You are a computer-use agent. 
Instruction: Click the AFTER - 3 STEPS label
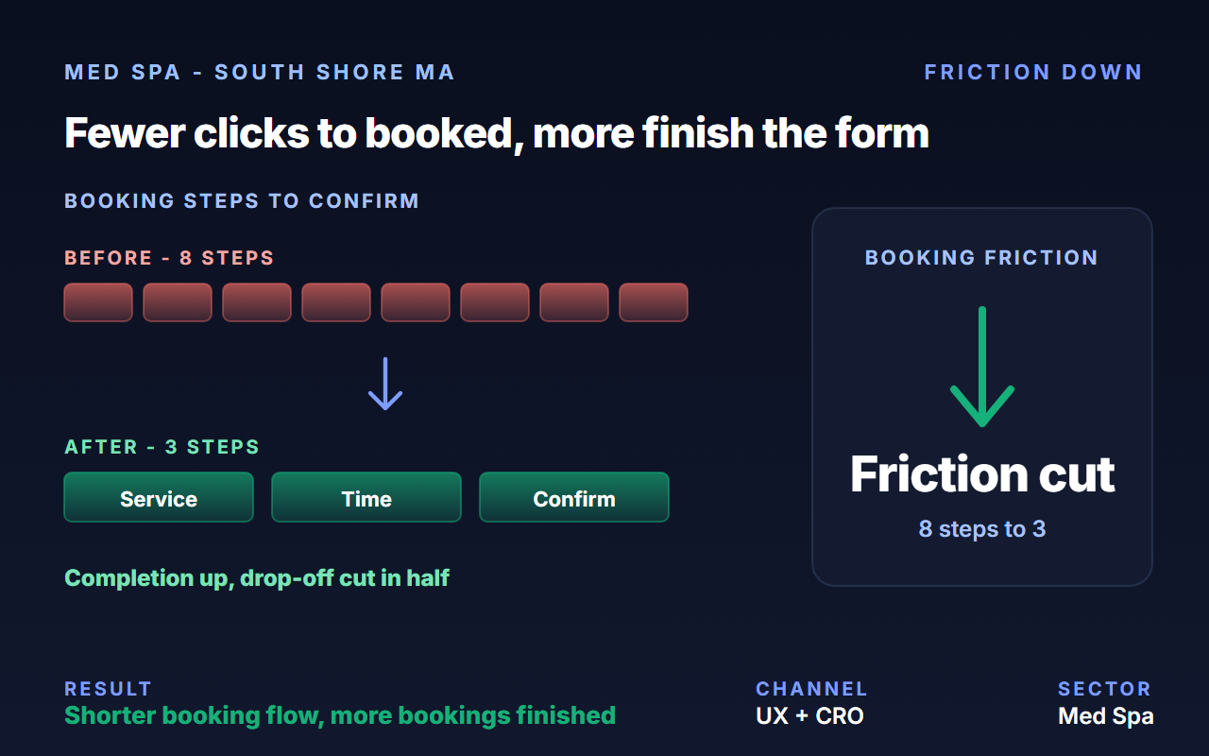point(162,447)
